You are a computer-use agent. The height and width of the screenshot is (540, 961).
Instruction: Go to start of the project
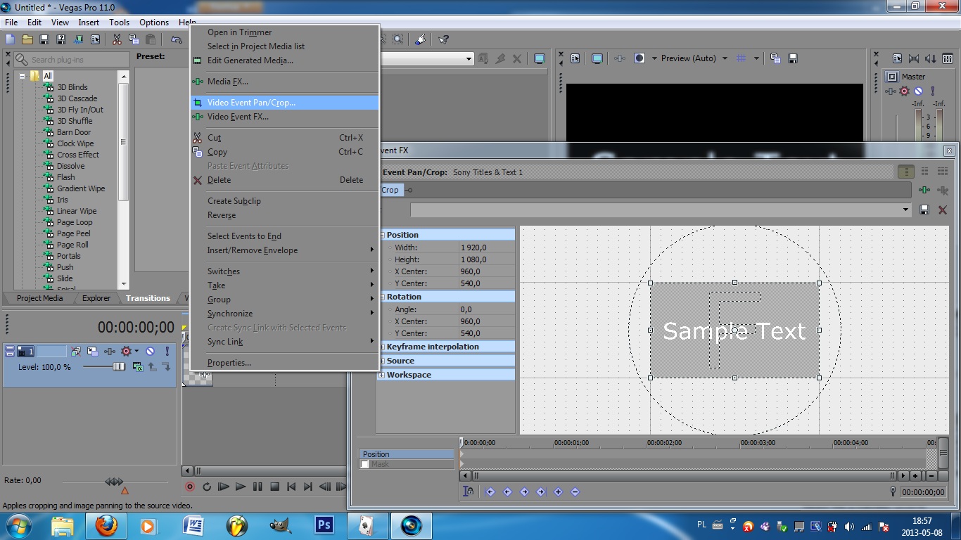click(291, 487)
